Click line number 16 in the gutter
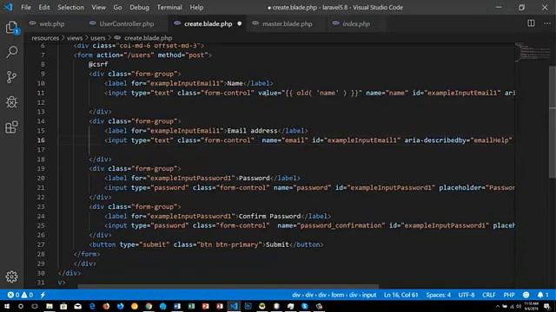Screen dimensions: 556x312 coord(41,140)
